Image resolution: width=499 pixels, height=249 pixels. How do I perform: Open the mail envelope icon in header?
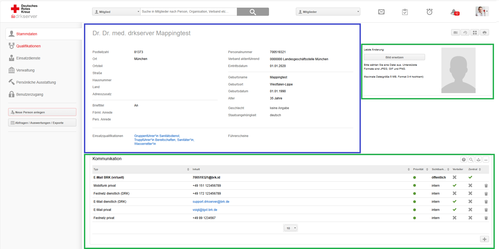pyautogui.click(x=381, y=12)
